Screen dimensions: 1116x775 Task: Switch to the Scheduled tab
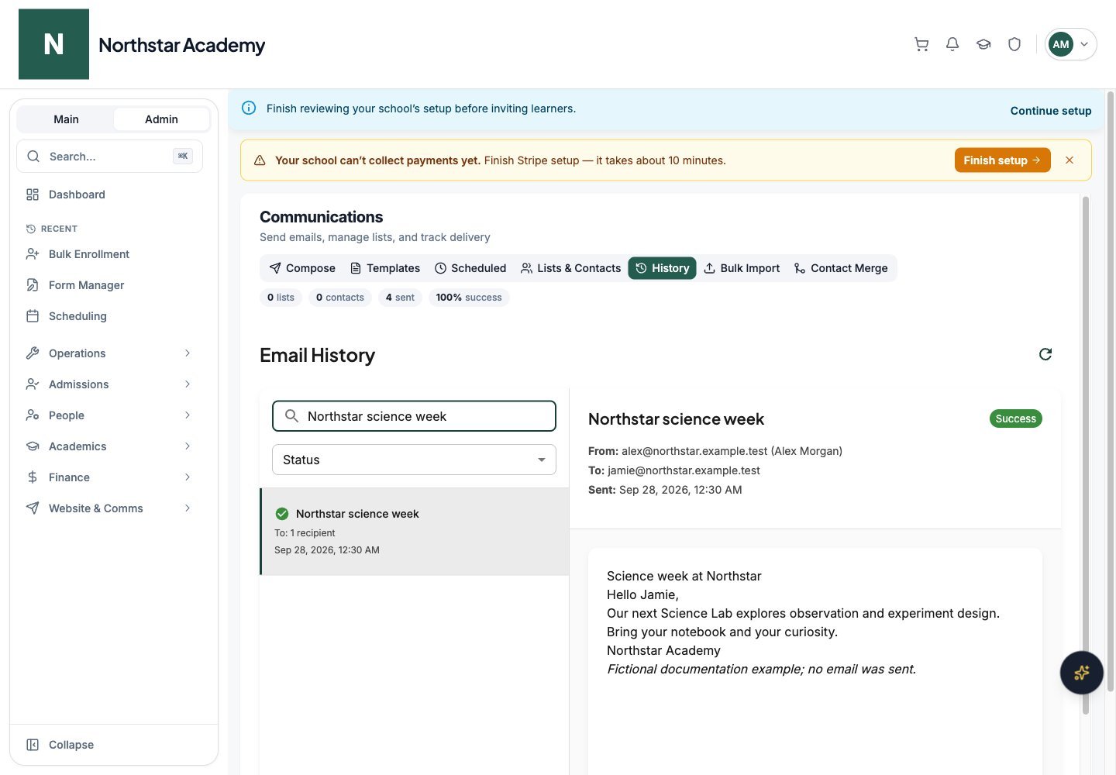(x=470, y=268)
